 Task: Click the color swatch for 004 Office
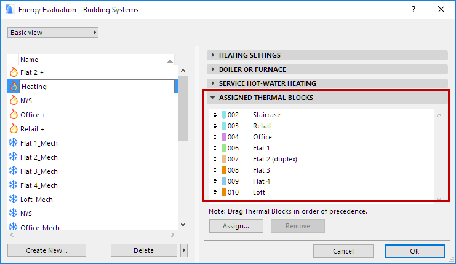[224, 137]
